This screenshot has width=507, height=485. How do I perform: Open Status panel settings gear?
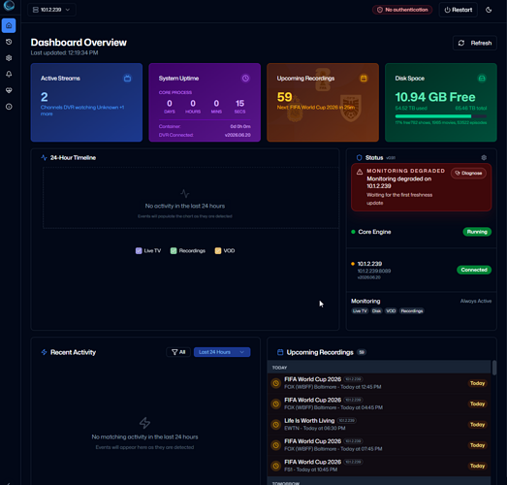[484, 157]
